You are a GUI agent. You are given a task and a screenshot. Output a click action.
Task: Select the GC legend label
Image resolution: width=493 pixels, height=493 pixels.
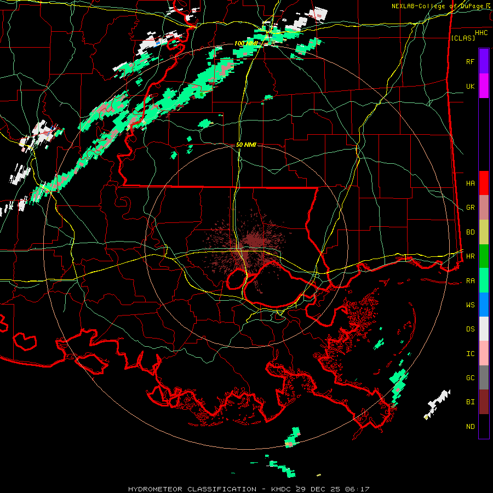pyautogui.click(x=470, y=378)
